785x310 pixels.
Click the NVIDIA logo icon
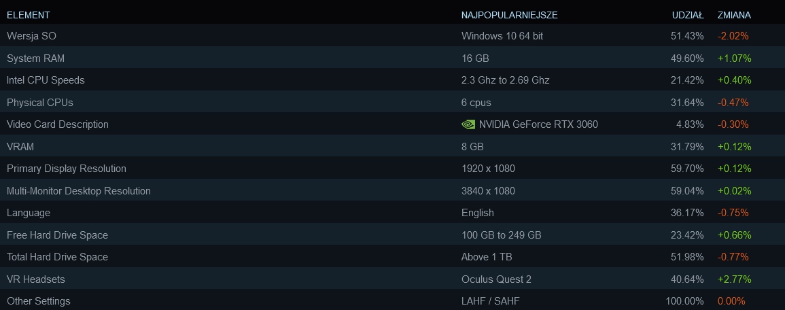pos(468,124)
